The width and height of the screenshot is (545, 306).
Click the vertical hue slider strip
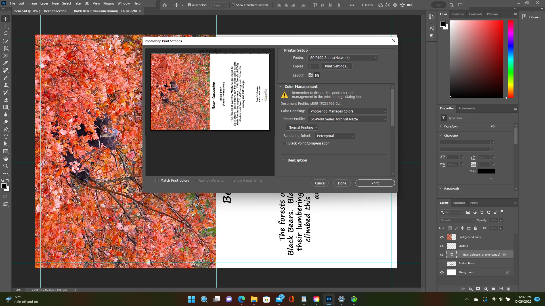(510, 59)
